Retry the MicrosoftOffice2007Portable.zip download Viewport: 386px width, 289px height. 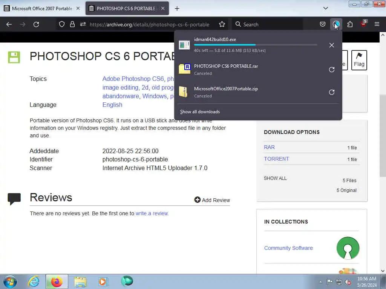(332, 92)
